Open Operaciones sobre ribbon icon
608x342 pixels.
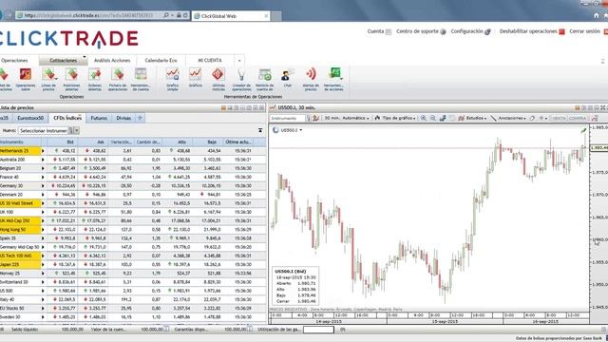click(26, 79)
